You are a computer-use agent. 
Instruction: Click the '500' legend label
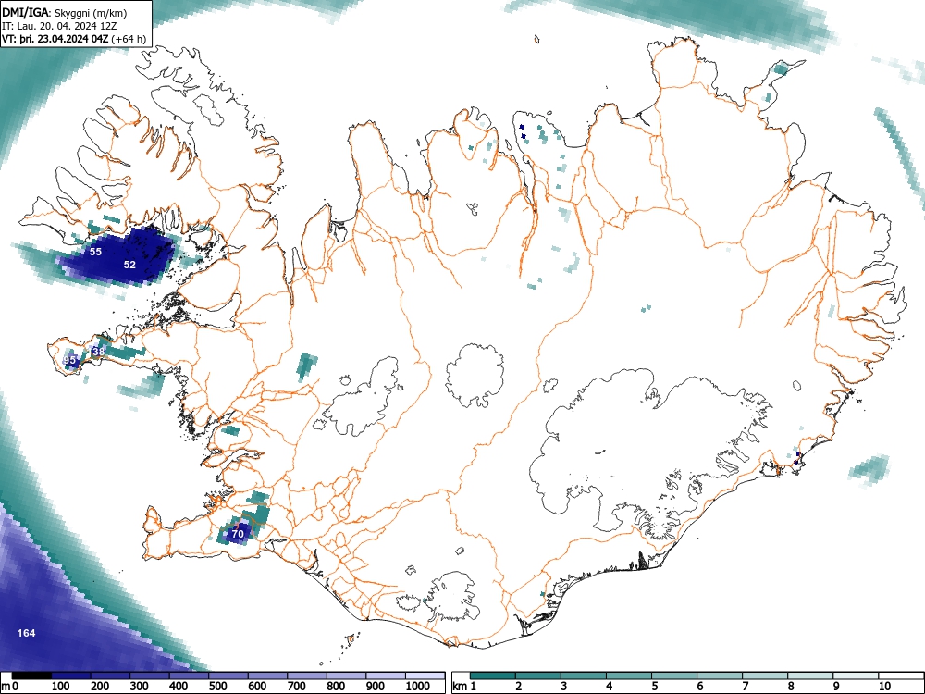218,687
